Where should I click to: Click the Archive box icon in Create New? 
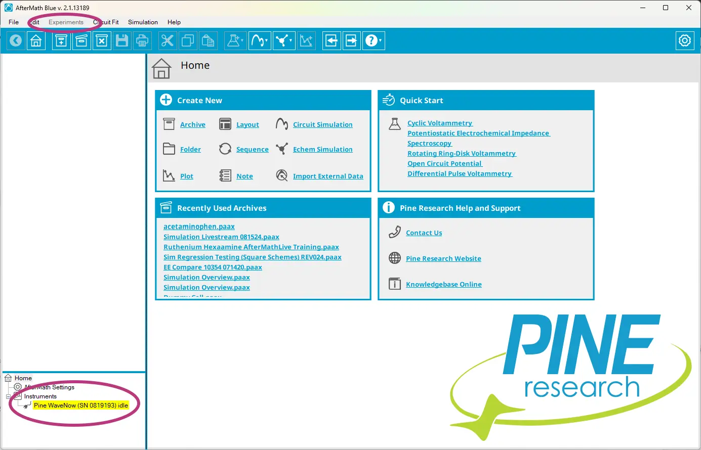(169, 124)
